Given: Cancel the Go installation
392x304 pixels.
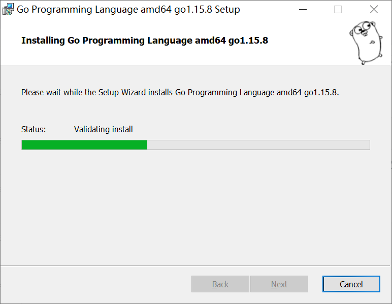Looking at the screenshot, I should pyautogui.click(x=351, y=284).
